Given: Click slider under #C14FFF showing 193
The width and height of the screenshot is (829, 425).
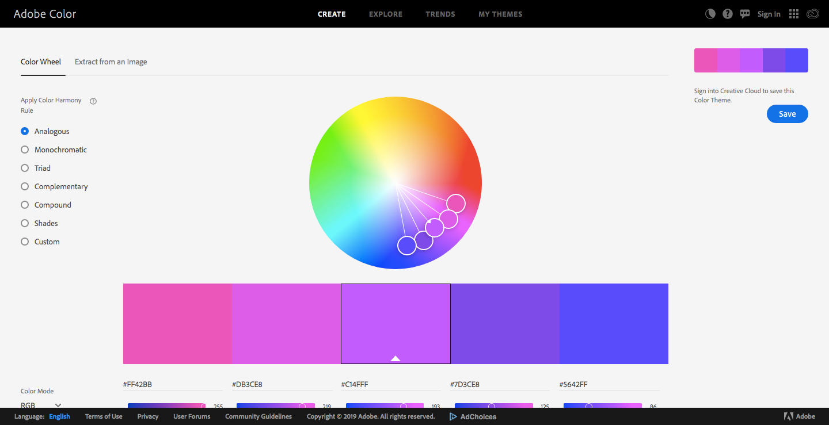Looking at the screenshot, I should (385, 406).
